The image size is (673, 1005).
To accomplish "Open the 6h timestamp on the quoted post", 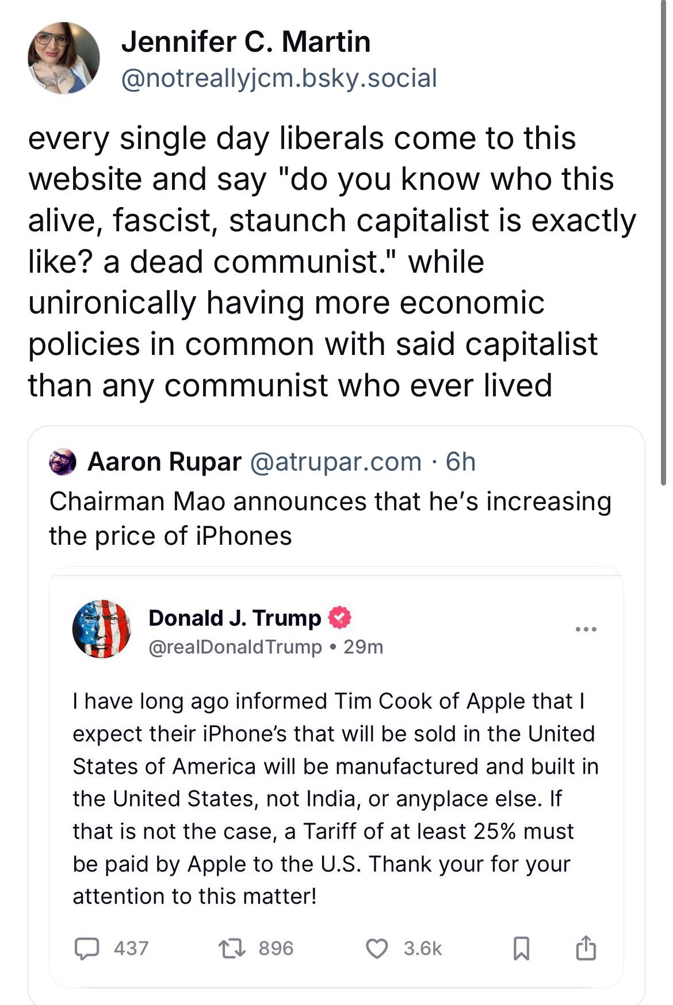I will click(461, 462).
